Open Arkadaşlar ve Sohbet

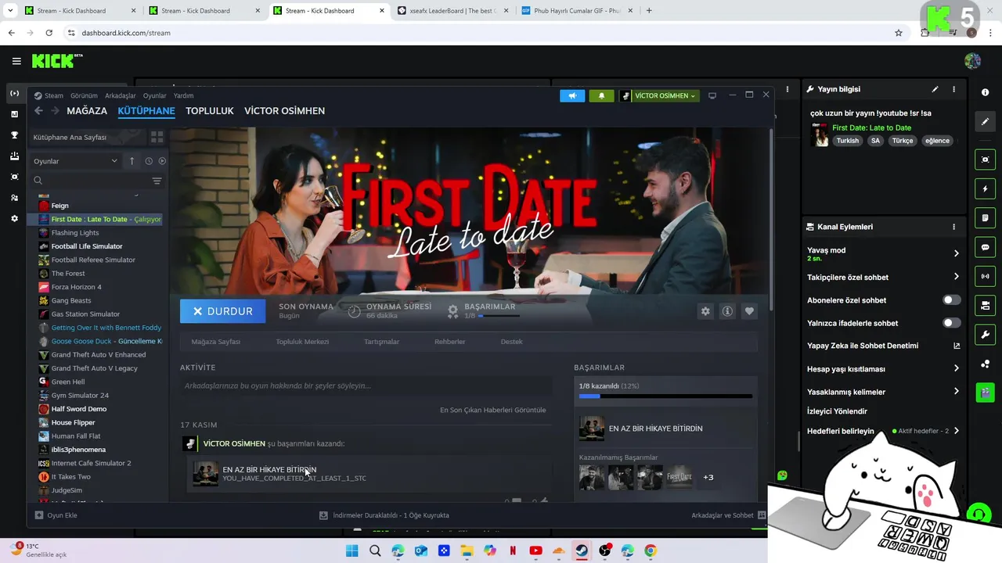[x=728, y=515]
